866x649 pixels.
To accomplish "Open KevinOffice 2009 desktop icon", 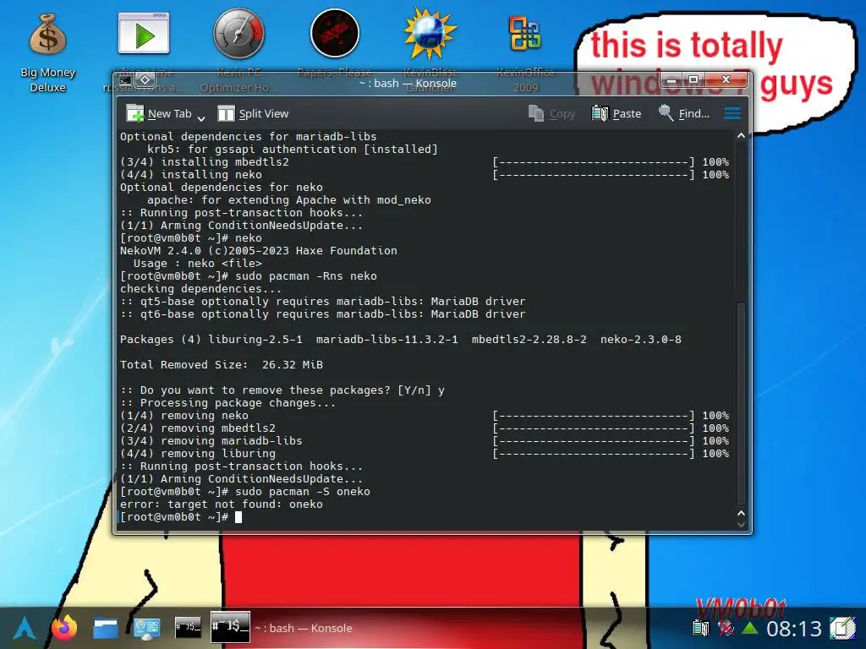I will click(x=524, y=34).
